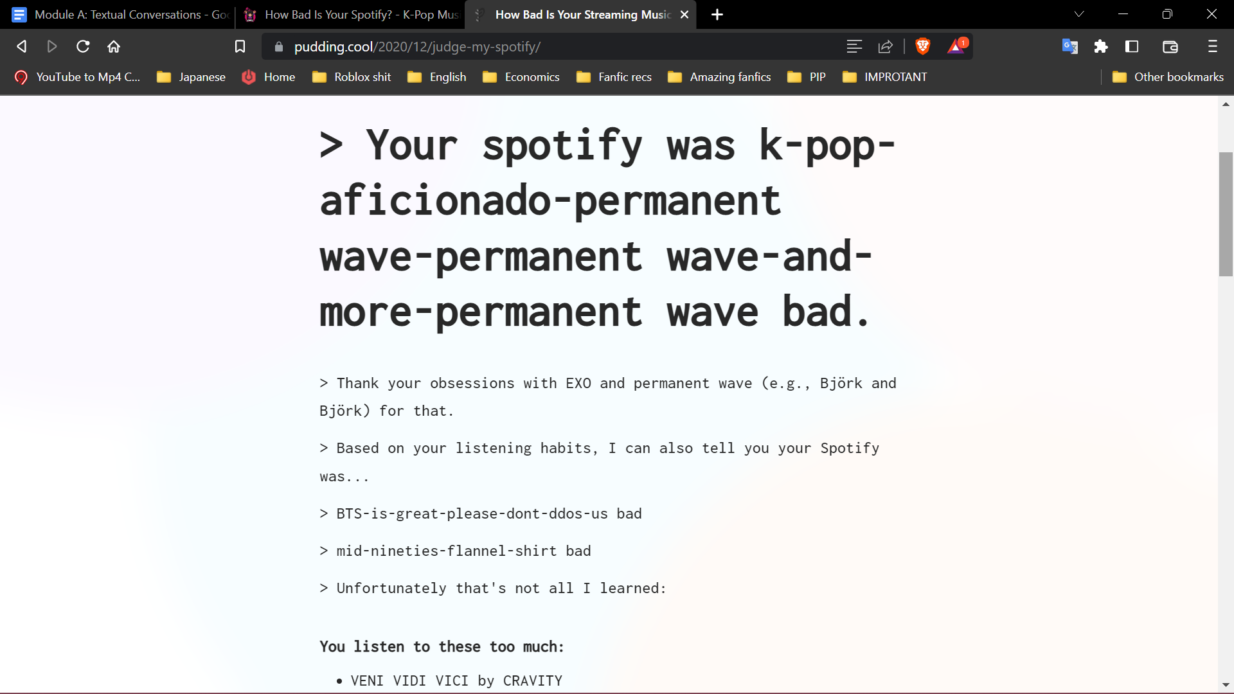Click the 'BTS-is-great-please-dont-ddos-us bad' line
Image resolution: width=1234 pixels, height=694 pixels.
pyautogui.click(x=481, y=513)
